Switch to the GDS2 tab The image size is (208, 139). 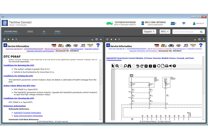[30, 32]
